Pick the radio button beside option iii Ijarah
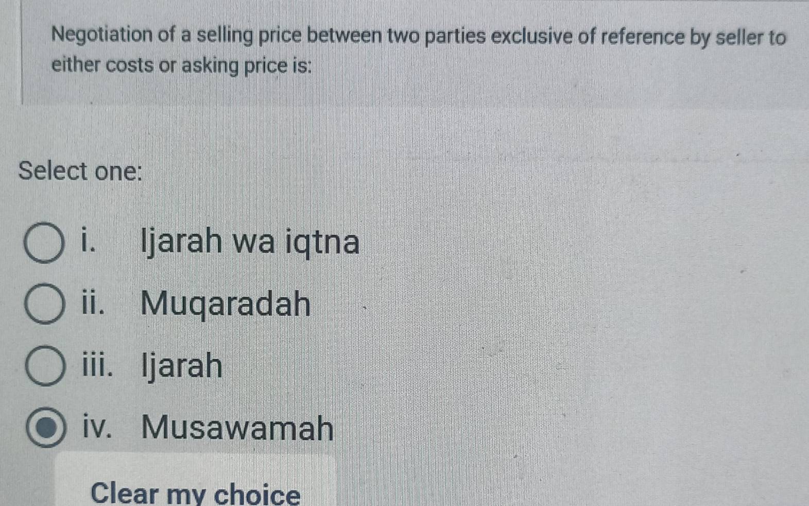 45,366
